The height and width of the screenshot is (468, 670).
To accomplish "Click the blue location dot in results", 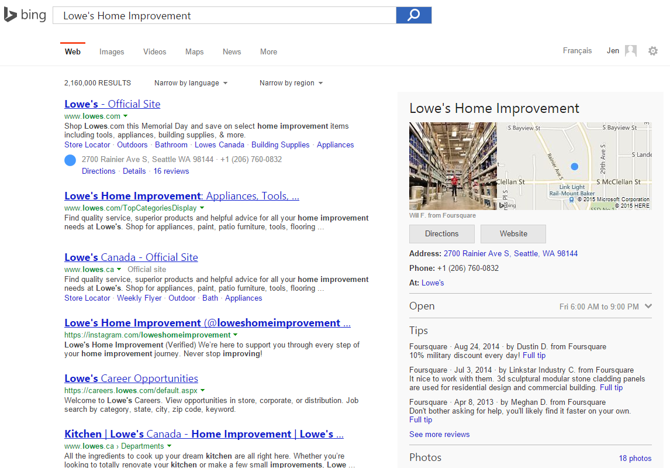I will 70,160.
